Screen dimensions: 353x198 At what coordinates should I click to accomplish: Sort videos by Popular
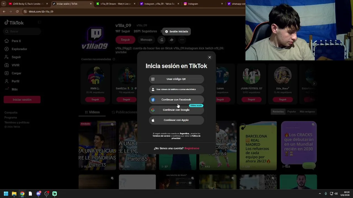tap(292, 112)
